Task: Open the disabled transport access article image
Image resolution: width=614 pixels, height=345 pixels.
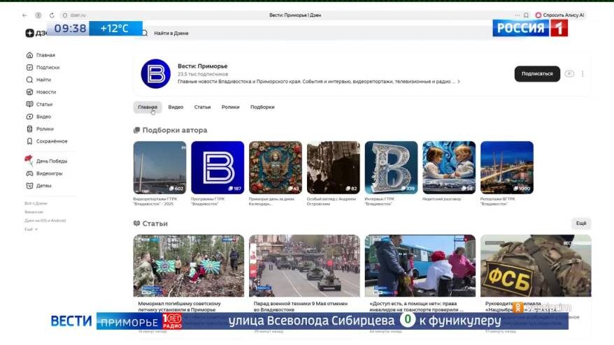Action: coord(420,265)
